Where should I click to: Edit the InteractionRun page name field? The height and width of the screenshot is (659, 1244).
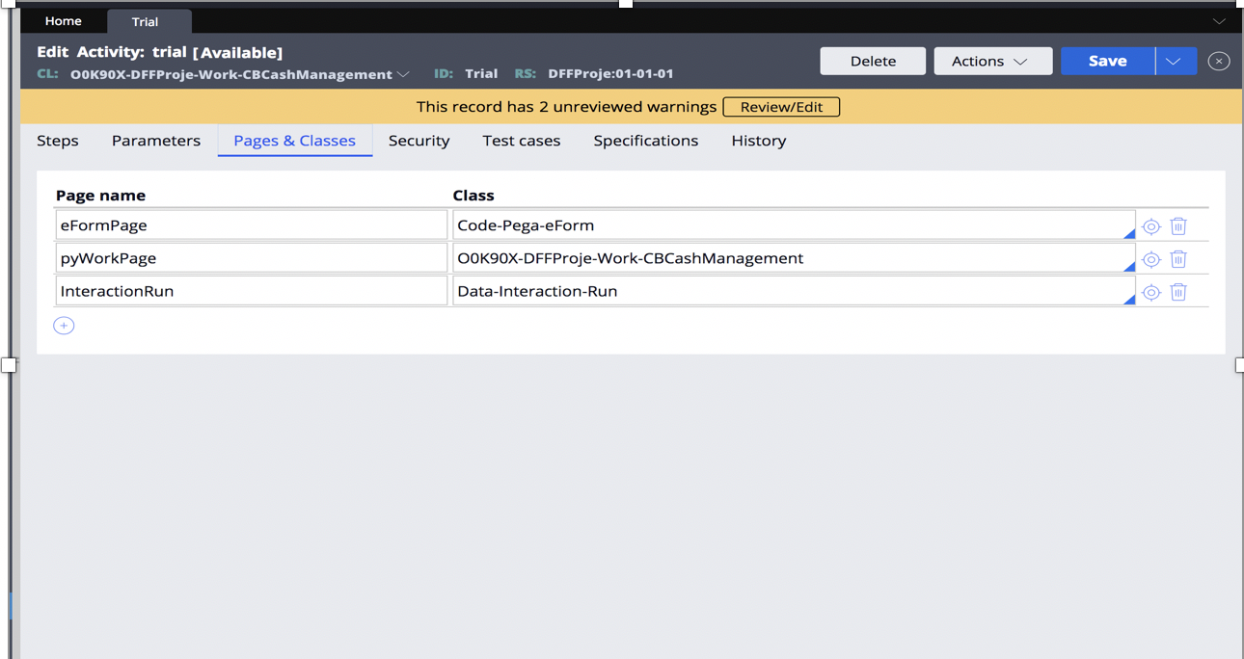tap(252, 291)
